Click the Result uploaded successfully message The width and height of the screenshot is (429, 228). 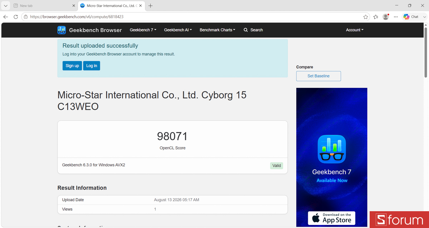(100, 46)
